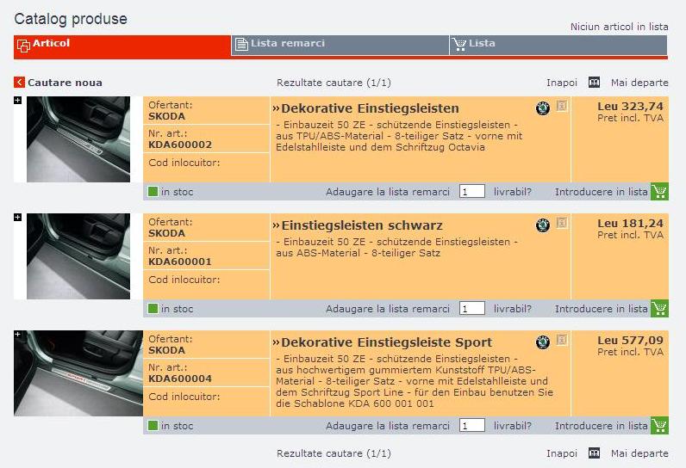The width and height of the screenshot is (686, 468).
Task: Click the green cart icon for Einstiegsleisten schwarz
Action: 659,309
